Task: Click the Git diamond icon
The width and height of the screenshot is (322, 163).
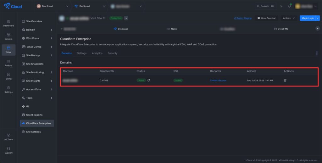Action: (x=23, y=106)
